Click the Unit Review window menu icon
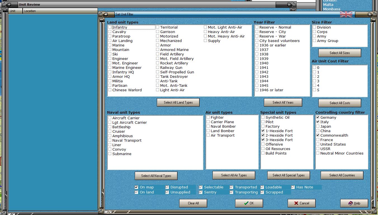Screen dimensions: 378x215 point(8,4)
